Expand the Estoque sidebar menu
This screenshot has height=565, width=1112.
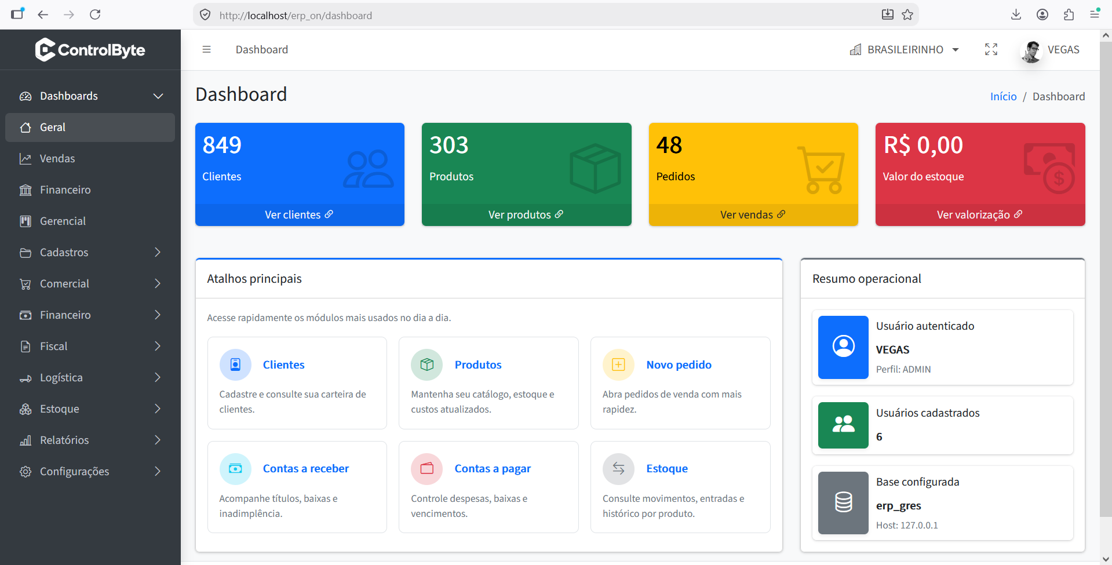[x=90, y=409]
